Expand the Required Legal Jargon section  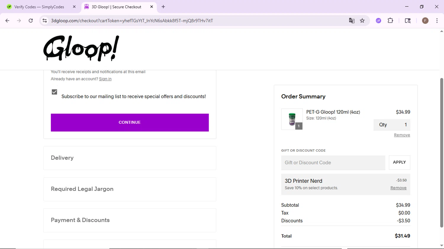[x=130, y=189]
